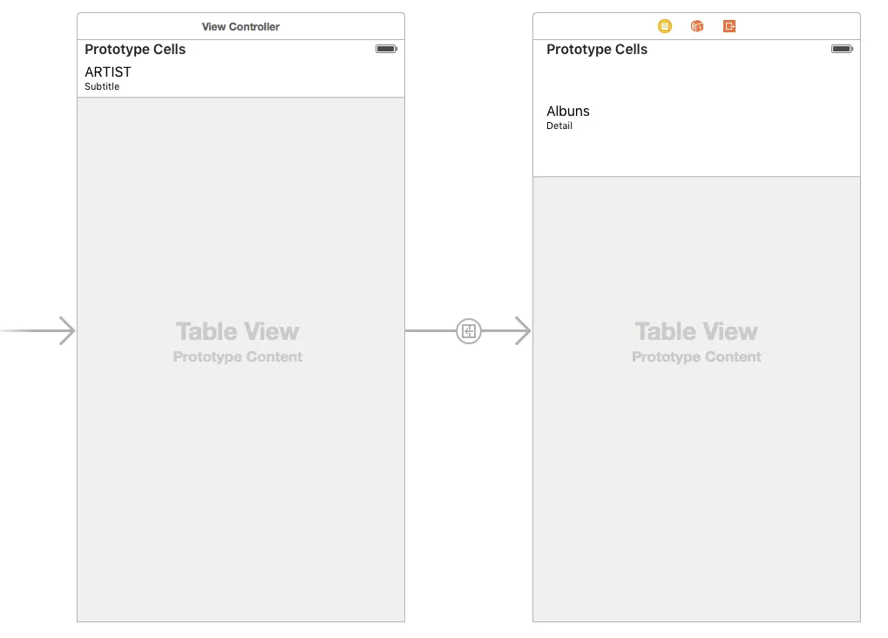Select the Albuns cell title label
888x638 pixels.
tap(568, 111)
